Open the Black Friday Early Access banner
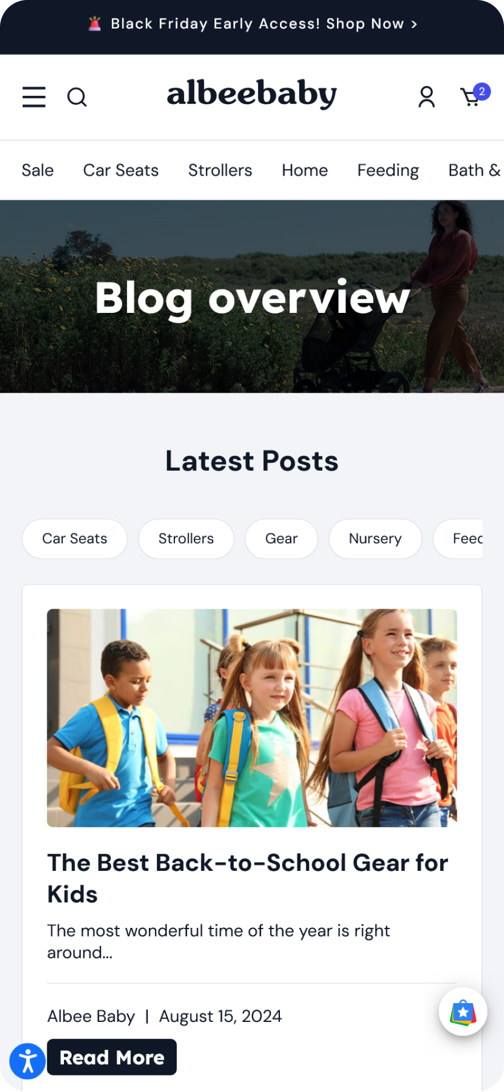504x1092 pixels. pos(252,24)
